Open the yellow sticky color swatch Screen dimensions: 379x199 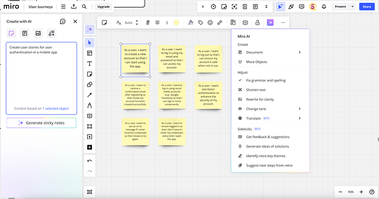[x=177, y=23]
